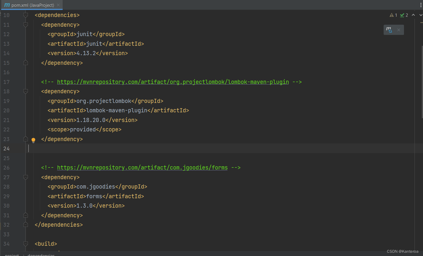Click the Maven icon on pom.xml tab

7,5
